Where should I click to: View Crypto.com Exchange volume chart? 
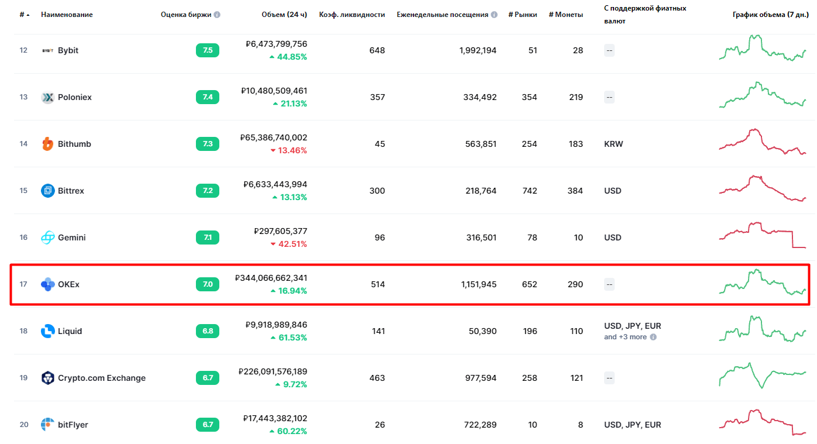coord(763,376)
